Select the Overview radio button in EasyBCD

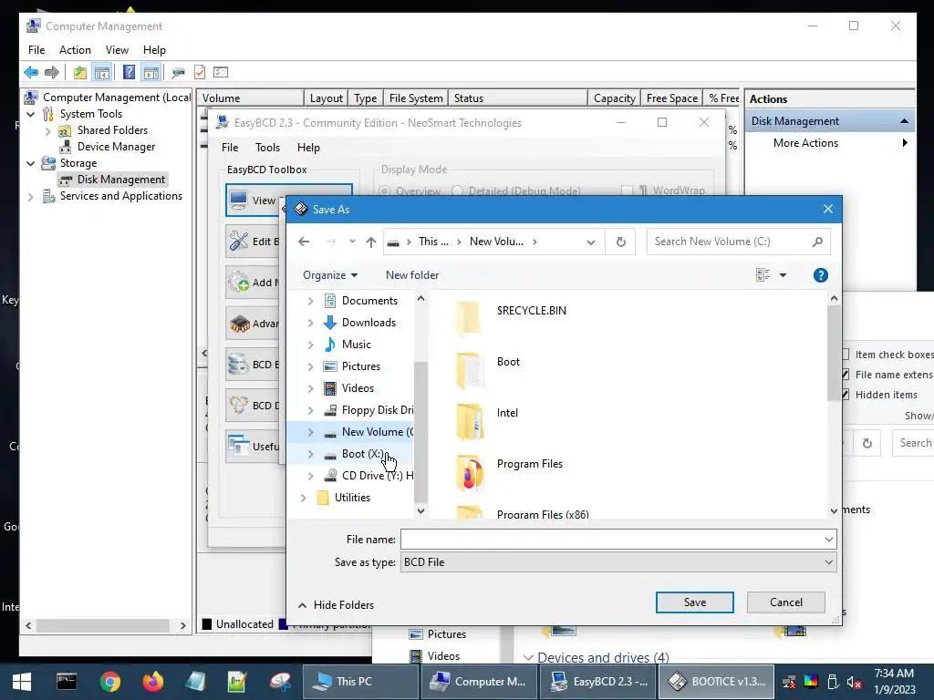pos(385,191)
